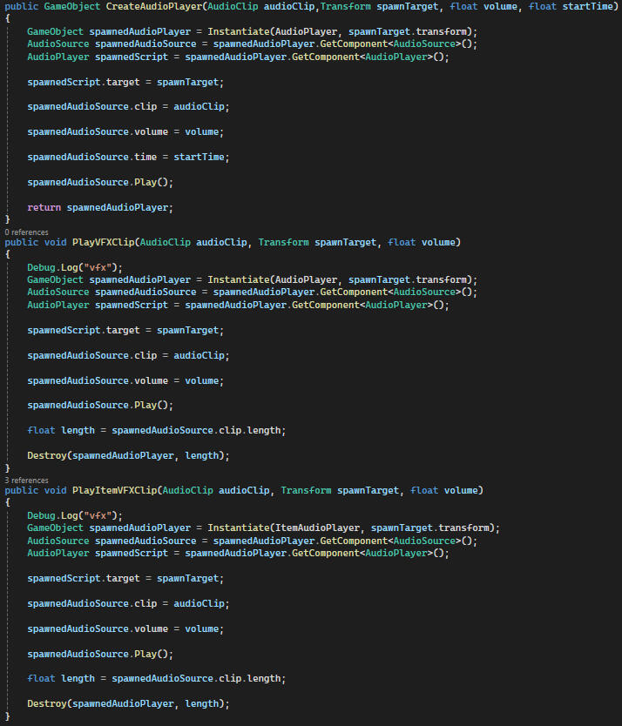
Task: Click spawnedAudioPlayer after the return keyword
Action: [x=119, y=207]
